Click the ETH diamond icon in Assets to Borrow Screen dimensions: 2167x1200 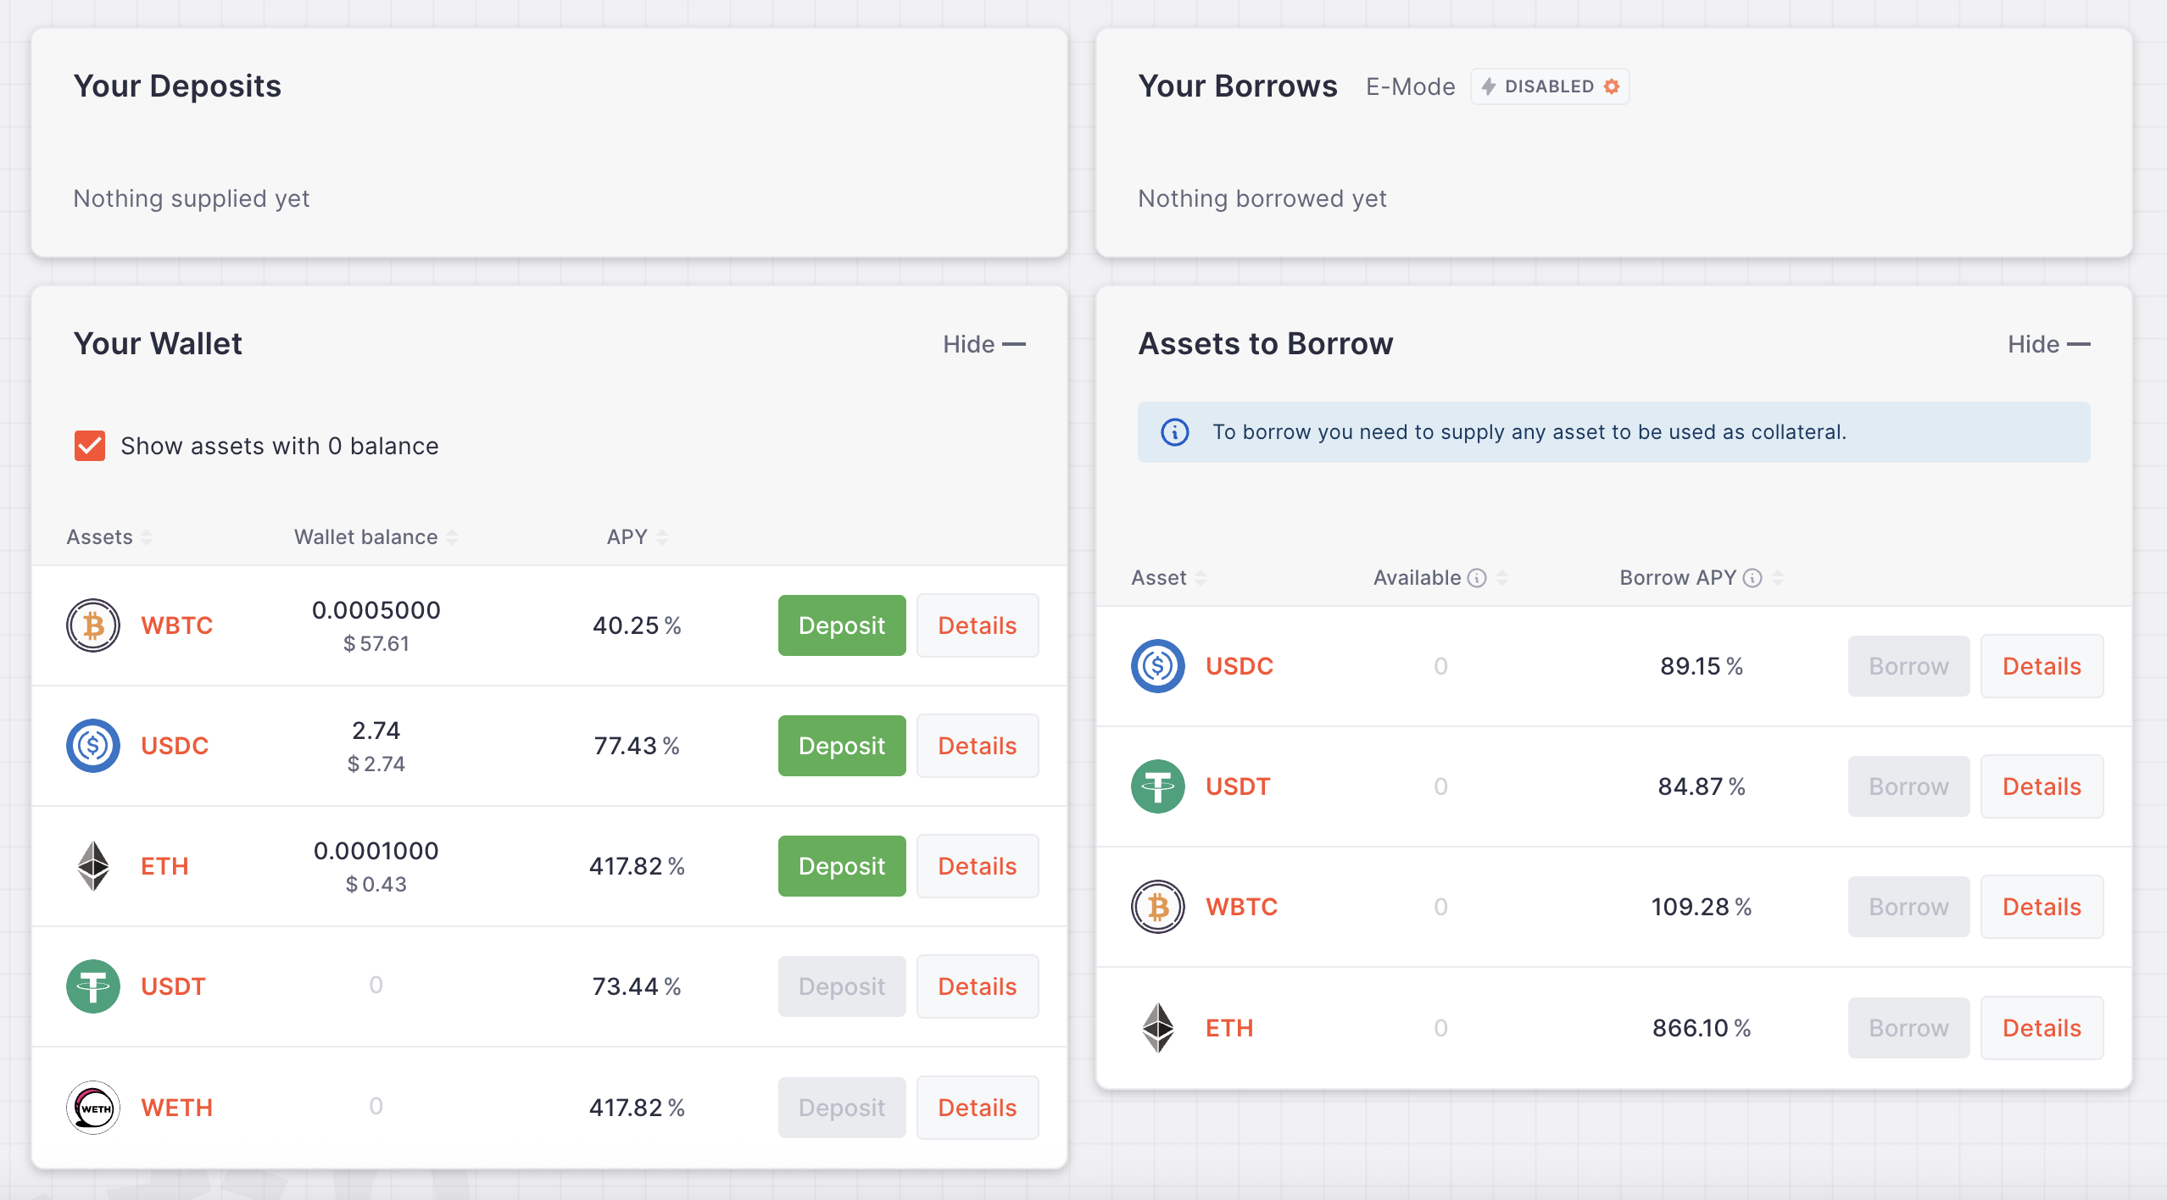pyautogui.click(x=1158, y=1027)
